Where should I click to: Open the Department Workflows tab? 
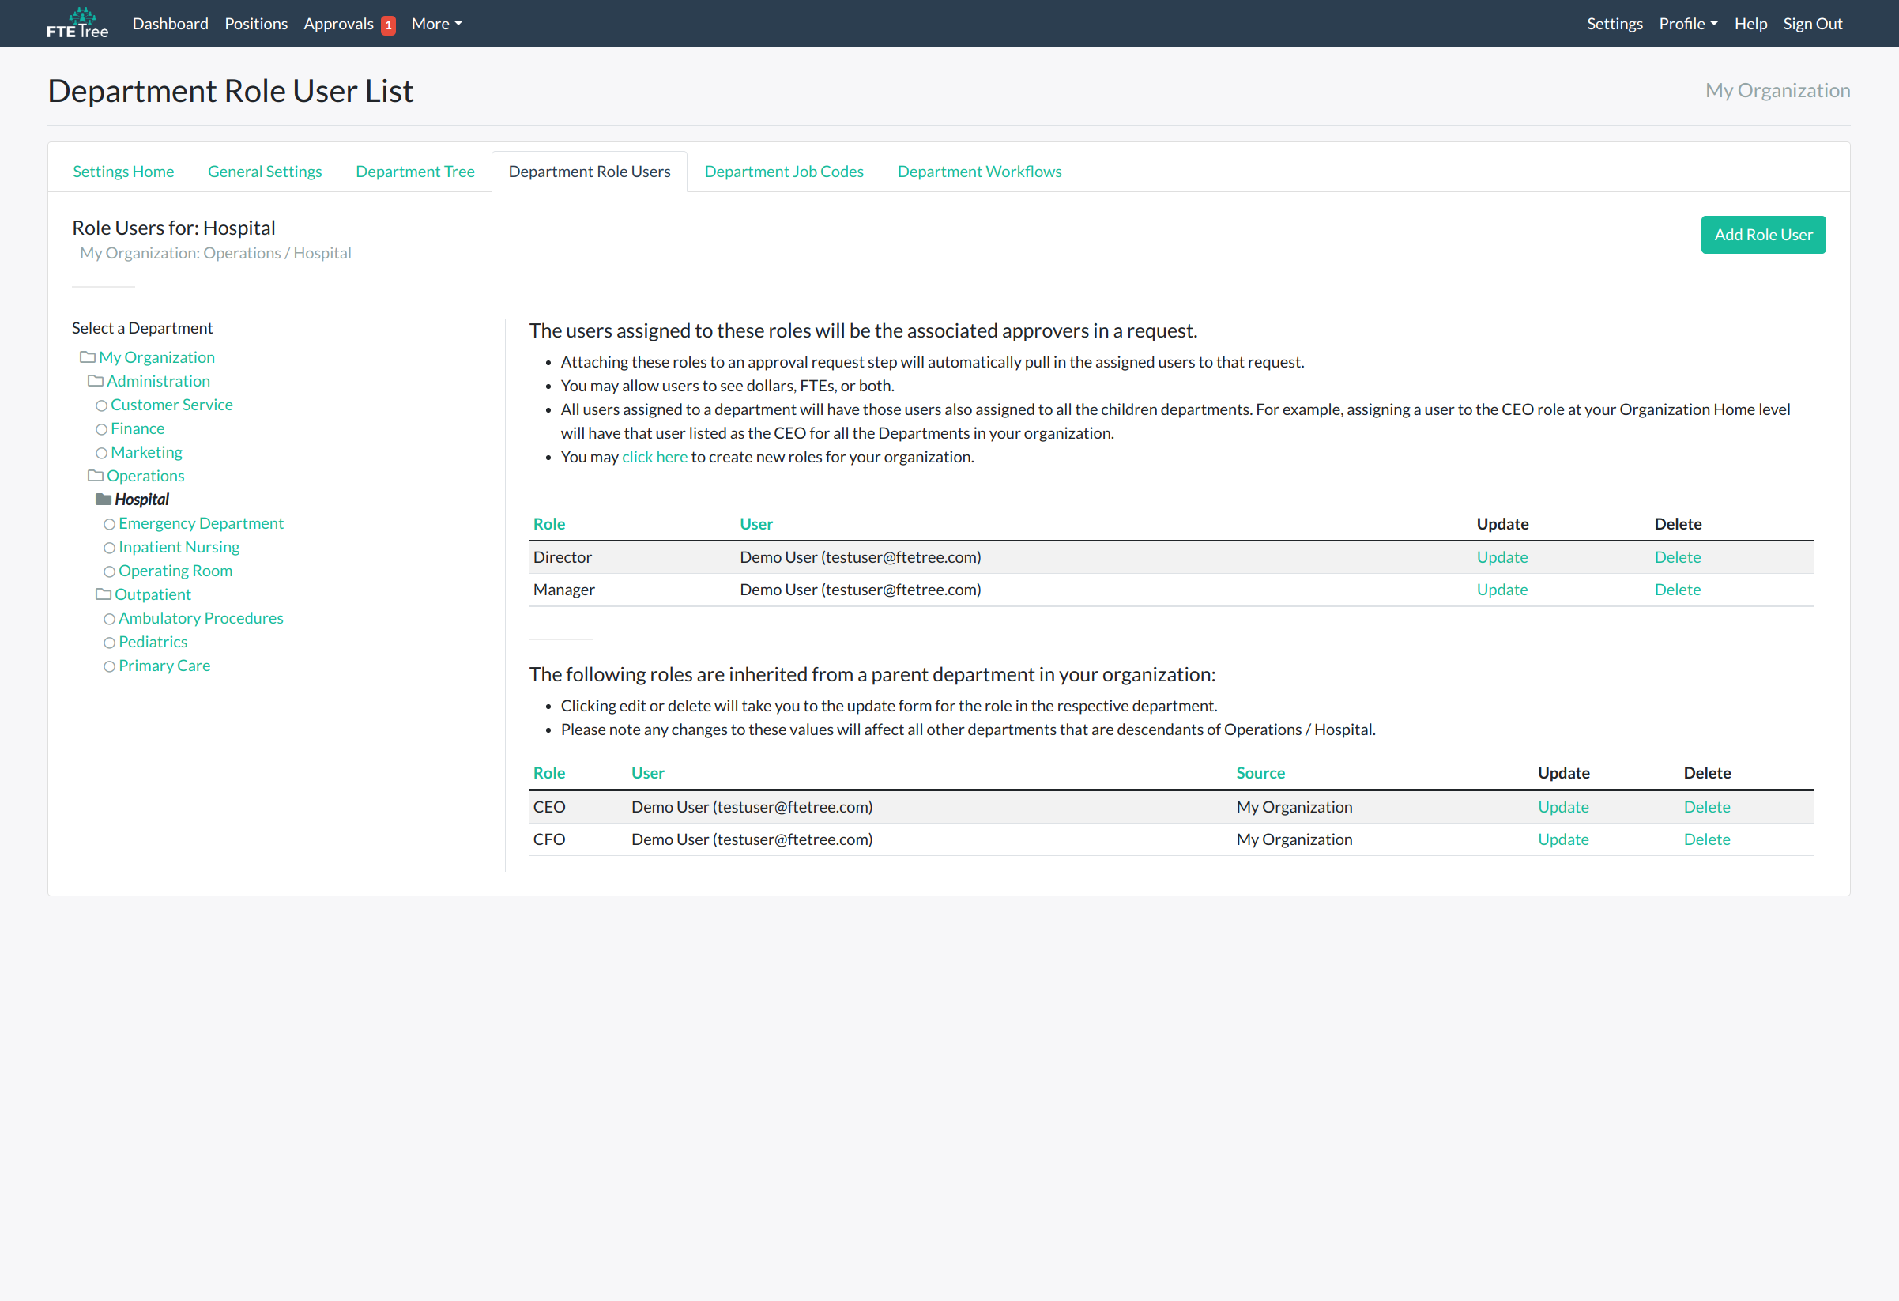(x=979, y=172)
